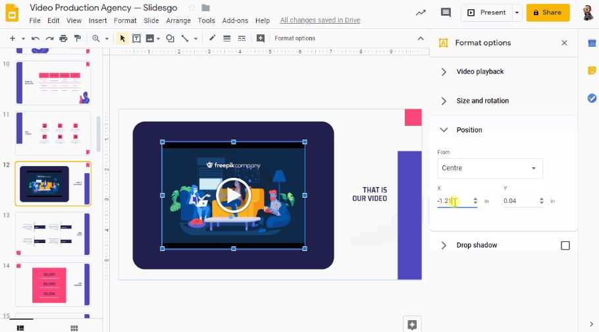The image size is (599, 332).
Task: Start presentation with Present button
Action: (486, 13)
